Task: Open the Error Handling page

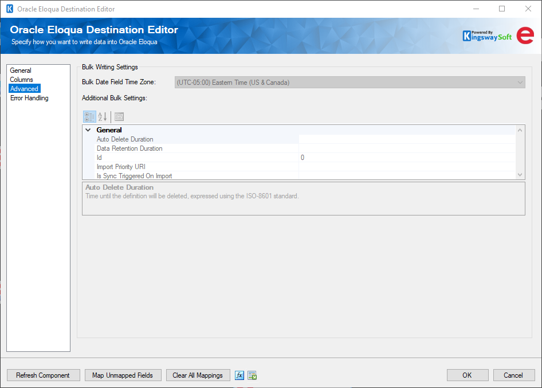Action: click(29, 98)
